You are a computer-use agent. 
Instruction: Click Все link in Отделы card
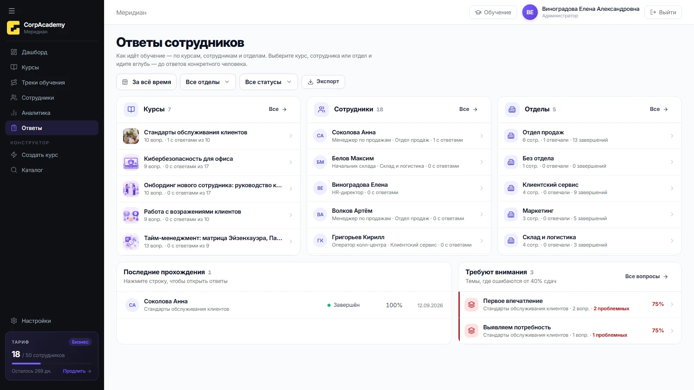click(x=659, y=109)
